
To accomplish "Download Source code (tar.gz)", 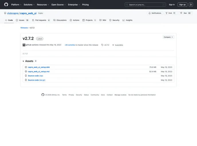I will pyautogui.click(x=37, y=80).
